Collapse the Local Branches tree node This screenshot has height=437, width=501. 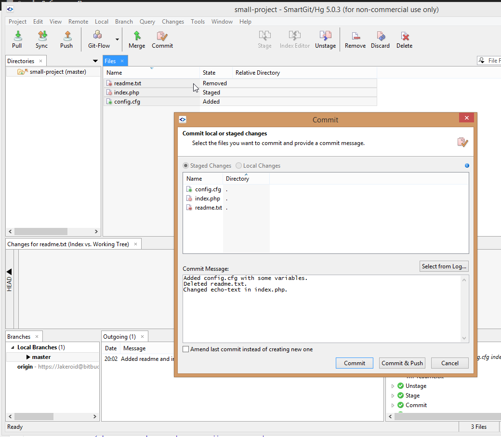point(13,347)
